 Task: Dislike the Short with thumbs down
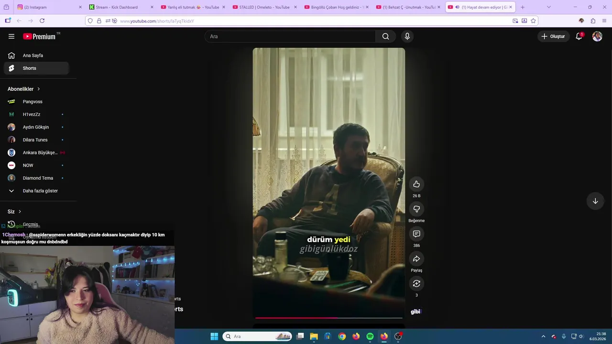pos(416,209)
